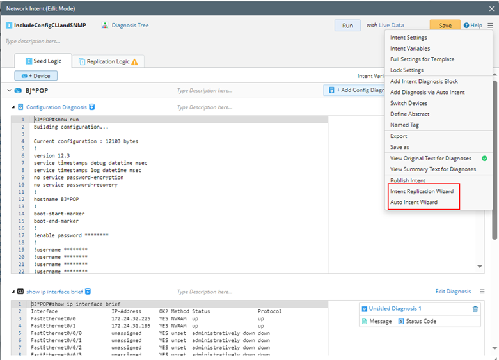Click the Replication Logic warning triangle icon
499x360 pixels.
[134, 62]
